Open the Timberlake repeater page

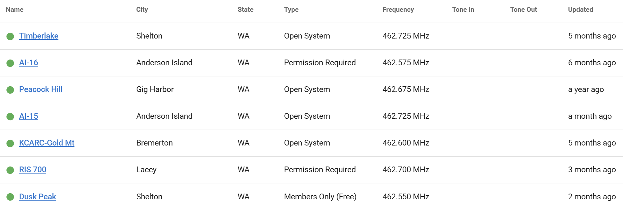coord(39,36)
